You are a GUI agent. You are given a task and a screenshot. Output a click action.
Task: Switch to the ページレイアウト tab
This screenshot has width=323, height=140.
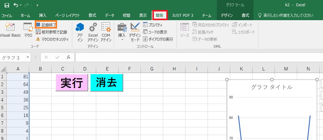[68, 16]
